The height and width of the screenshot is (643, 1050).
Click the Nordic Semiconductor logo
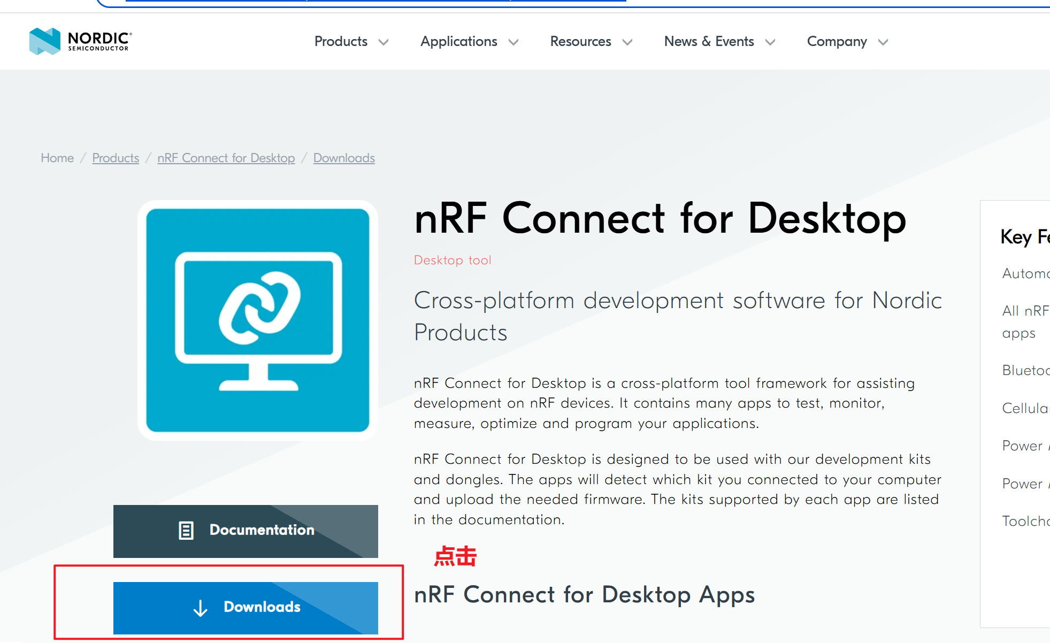(x=80, y=41)
